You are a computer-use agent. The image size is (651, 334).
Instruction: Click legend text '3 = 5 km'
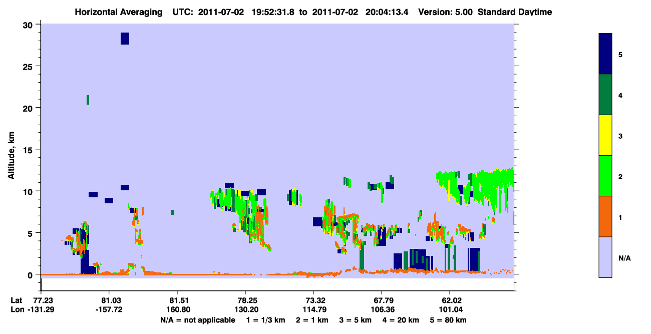pyautogui.click(x=355, y=320)
